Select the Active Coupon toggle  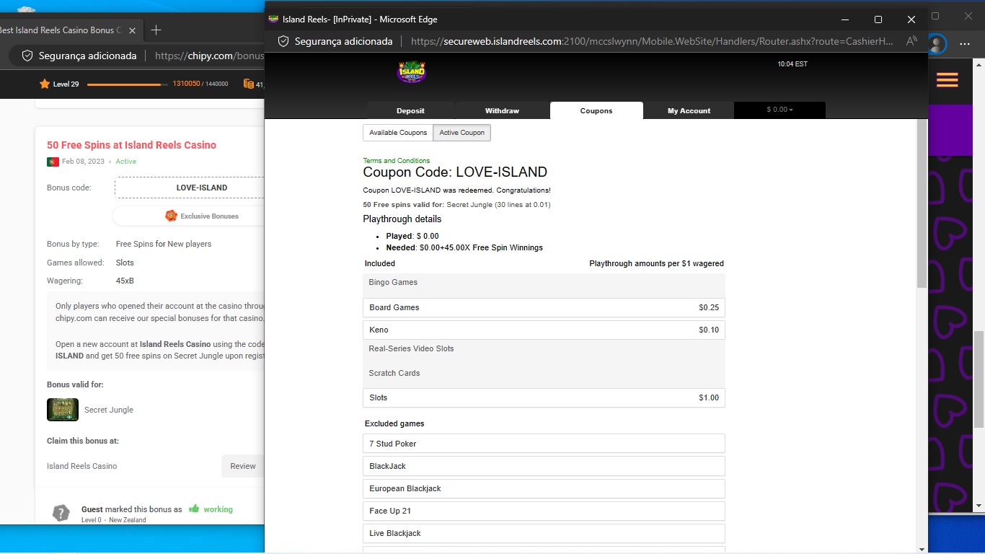tap(461, 133)
